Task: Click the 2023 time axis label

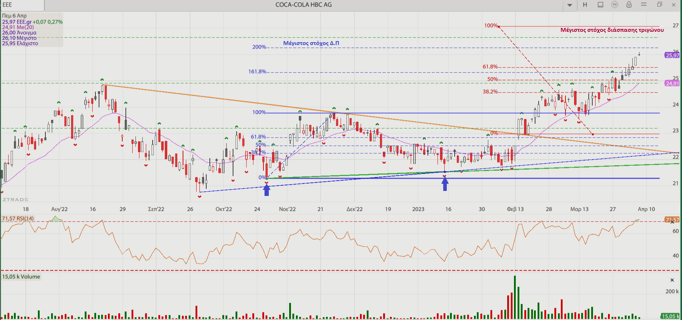Action: click(418, 209)
